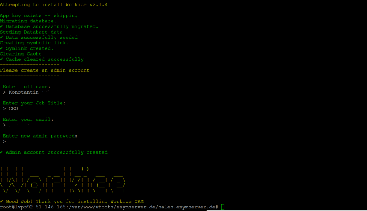367x211 pixels.
Task: Click the horizontal scrollbar at the bottom
Action: pyautogui.click(x=287, y=210)
